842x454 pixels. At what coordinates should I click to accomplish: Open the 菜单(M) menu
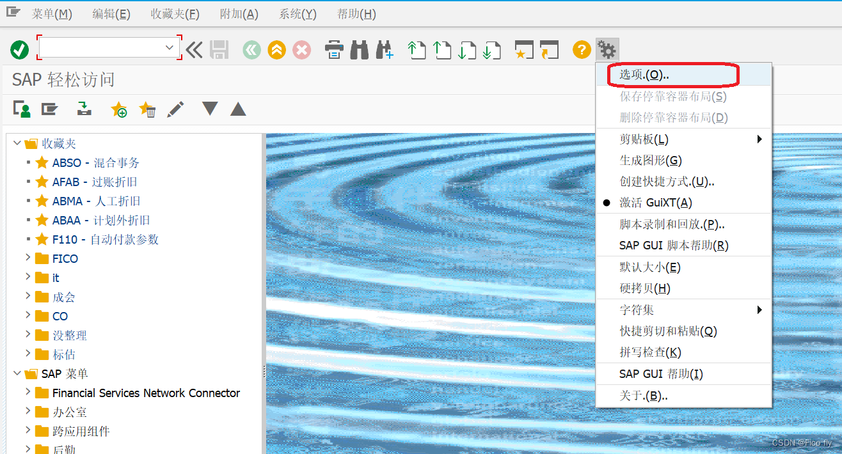52,14
